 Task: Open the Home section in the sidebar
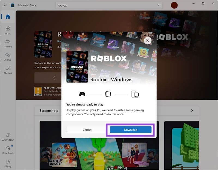[x=8, y=16]
